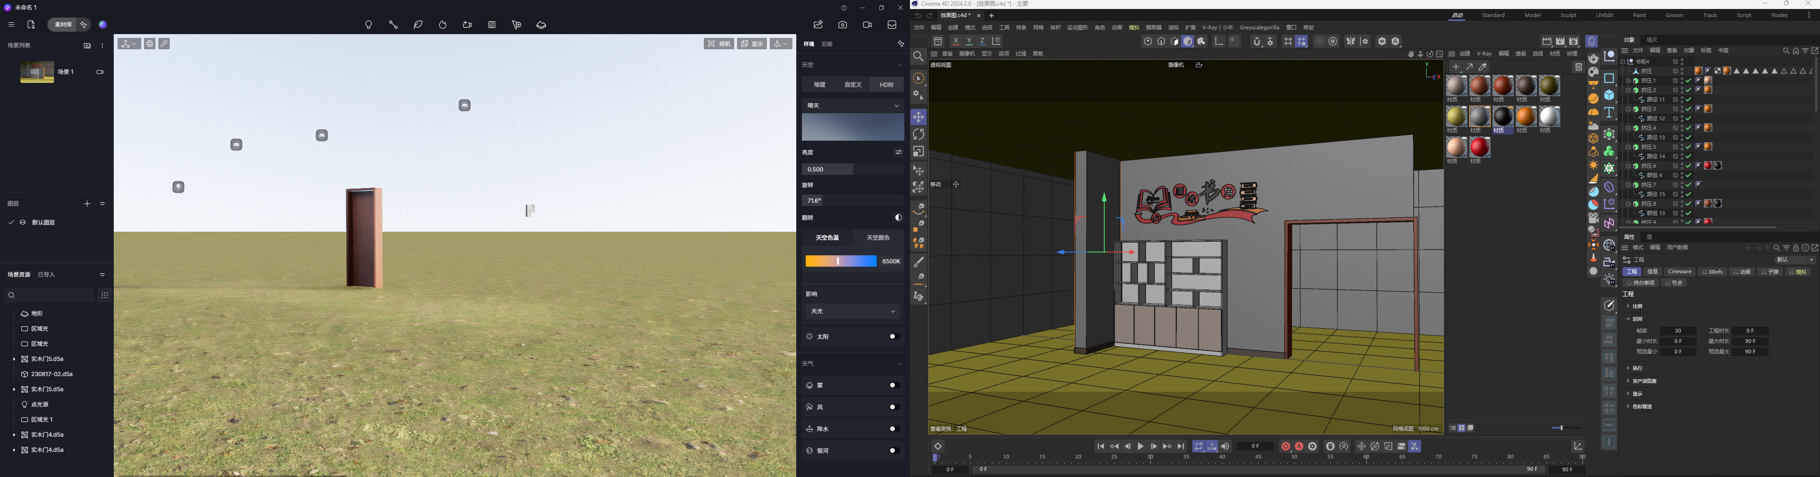The height and width of the screenshot is (477, 1820).
Task: Select the Scale tool in Cinema 4D
Action: click(x=919, y=152)
